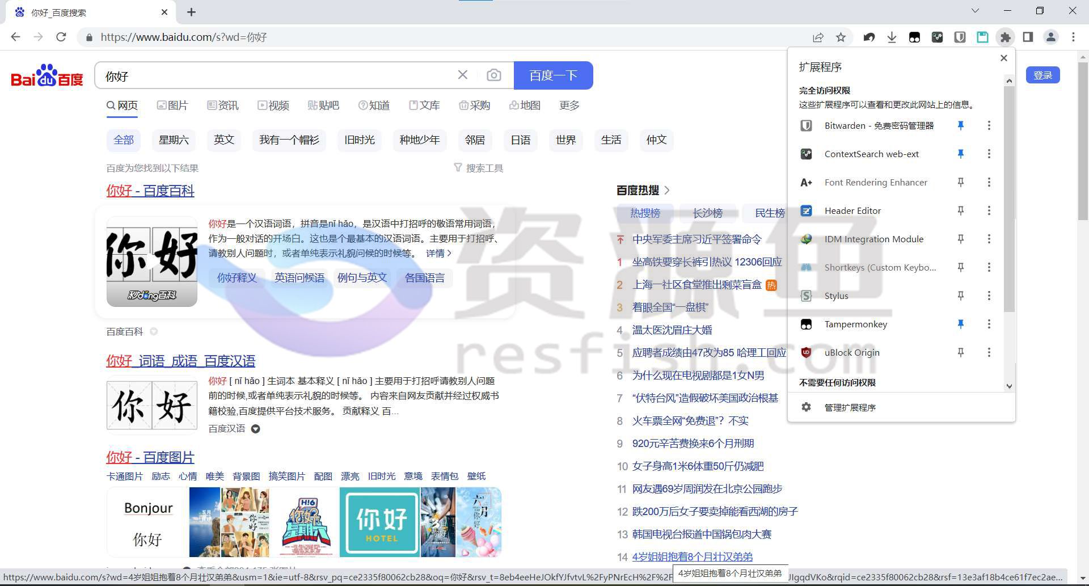Open the Chrome three-dot menu
Screen dimensions: 1089x586
(1073, 37)
